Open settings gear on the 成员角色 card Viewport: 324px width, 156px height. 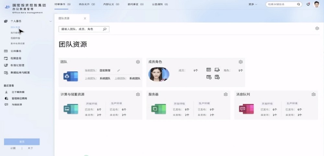(240, 62)
